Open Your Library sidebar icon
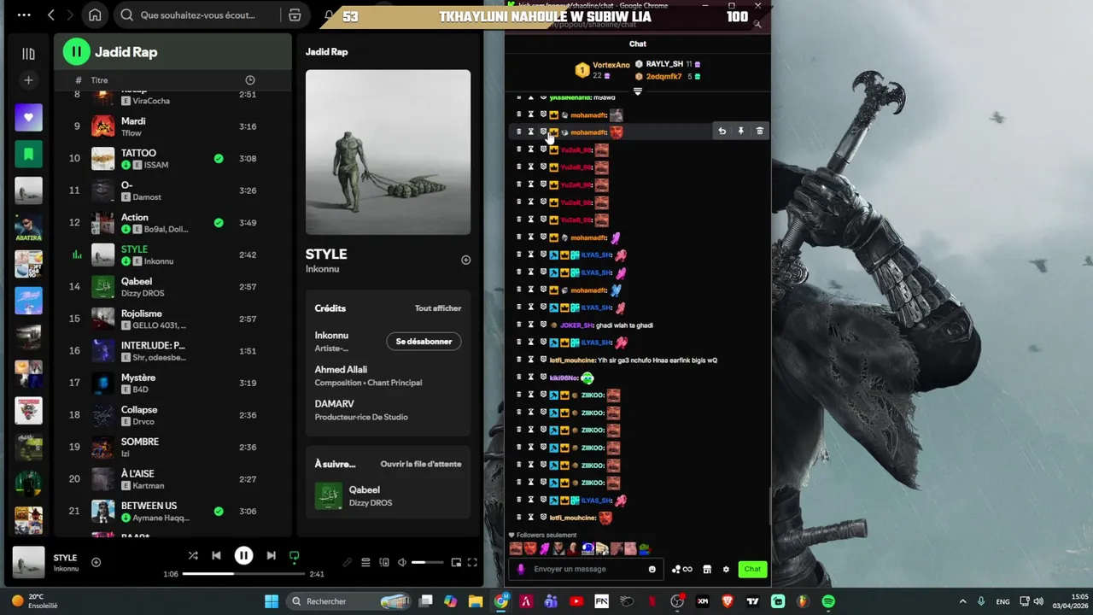The width and height of the screenshot is (1093, 615). pyautogui.click(x=28, y=54)
